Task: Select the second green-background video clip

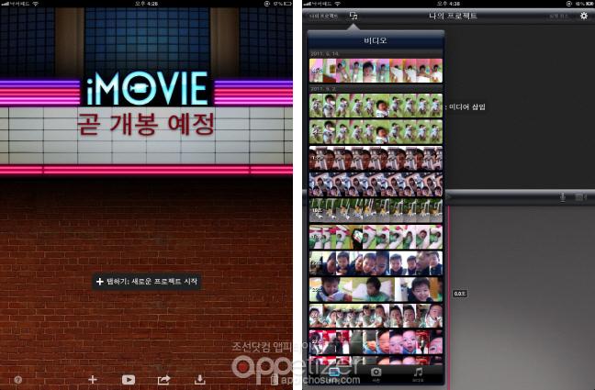Action: click(x=376, y=131)
